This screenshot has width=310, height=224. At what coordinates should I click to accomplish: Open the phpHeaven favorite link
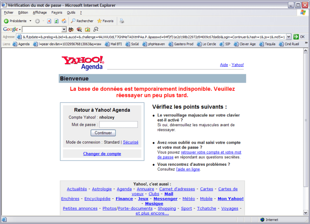coord(153,44)
